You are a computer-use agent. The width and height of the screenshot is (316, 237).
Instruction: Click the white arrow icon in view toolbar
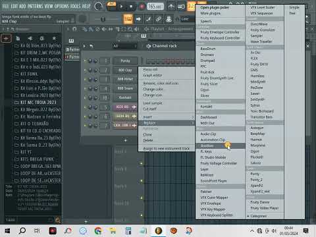(138, 19)
